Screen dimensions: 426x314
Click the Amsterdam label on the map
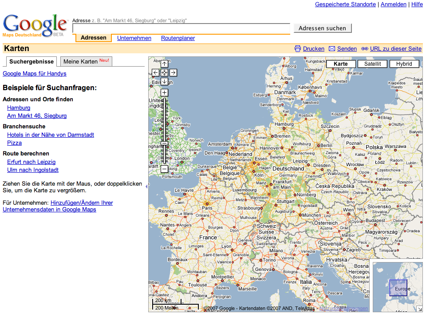pos(220,144)
